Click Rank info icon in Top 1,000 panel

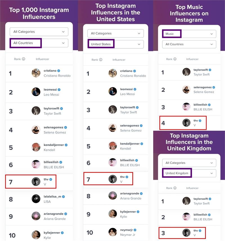(x=24, y=59)
